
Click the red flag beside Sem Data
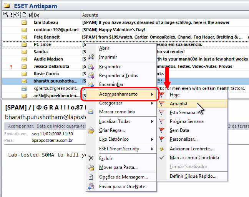[x=162, y=130]
